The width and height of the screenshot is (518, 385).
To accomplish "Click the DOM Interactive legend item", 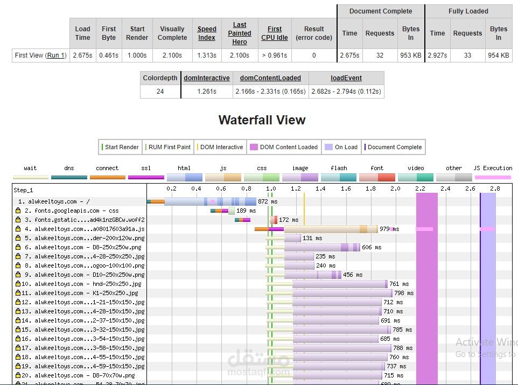I will click(220, 147).
